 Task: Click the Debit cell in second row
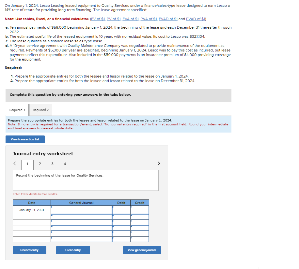pyautogui.click(x=121, y=217)
